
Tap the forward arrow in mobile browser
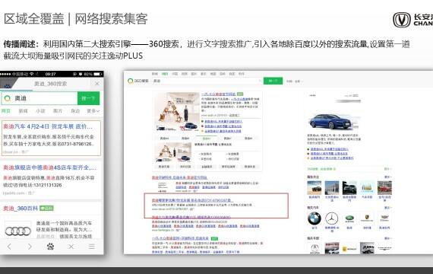point(30,247)
